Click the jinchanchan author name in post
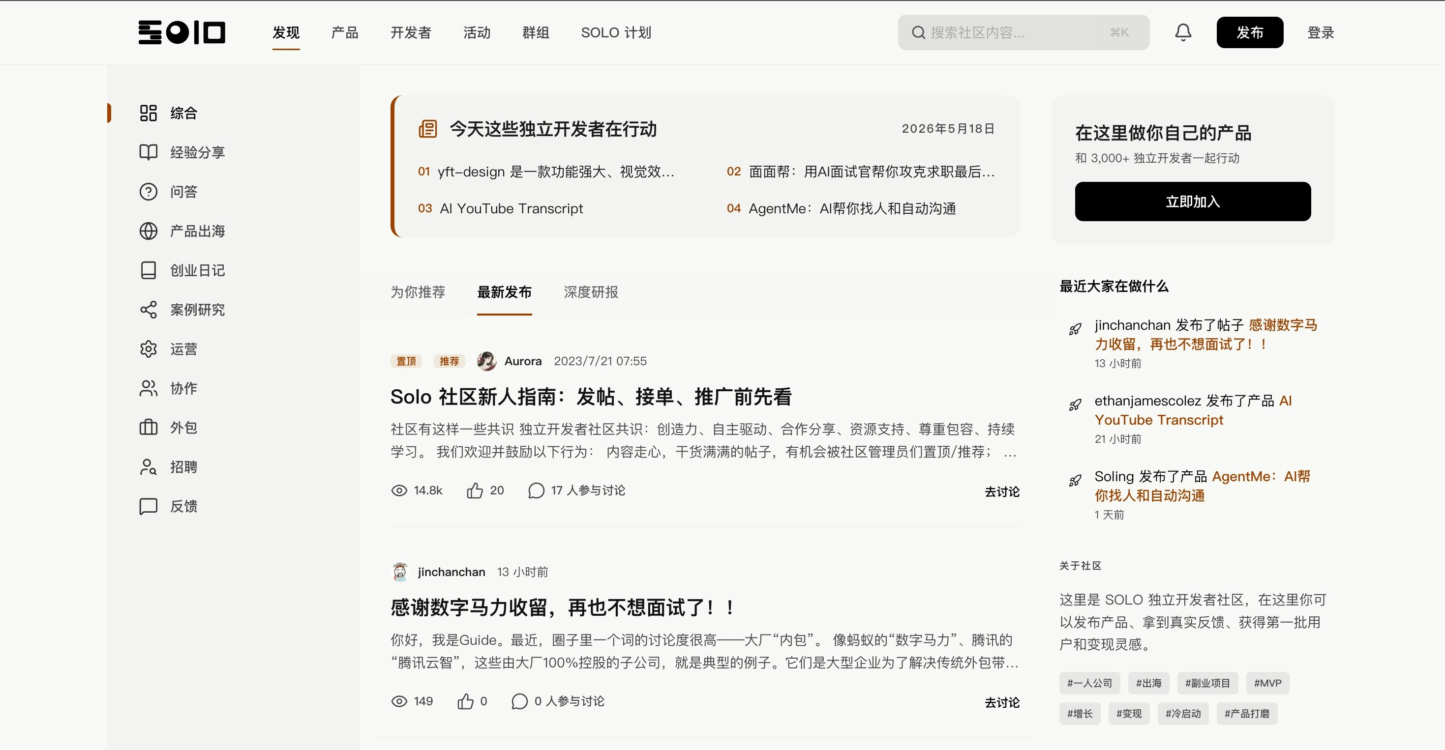 (451, 572)
